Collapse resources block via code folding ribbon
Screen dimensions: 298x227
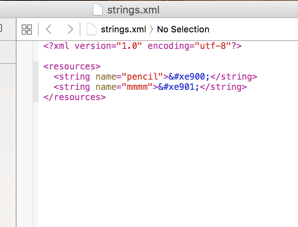35,82
